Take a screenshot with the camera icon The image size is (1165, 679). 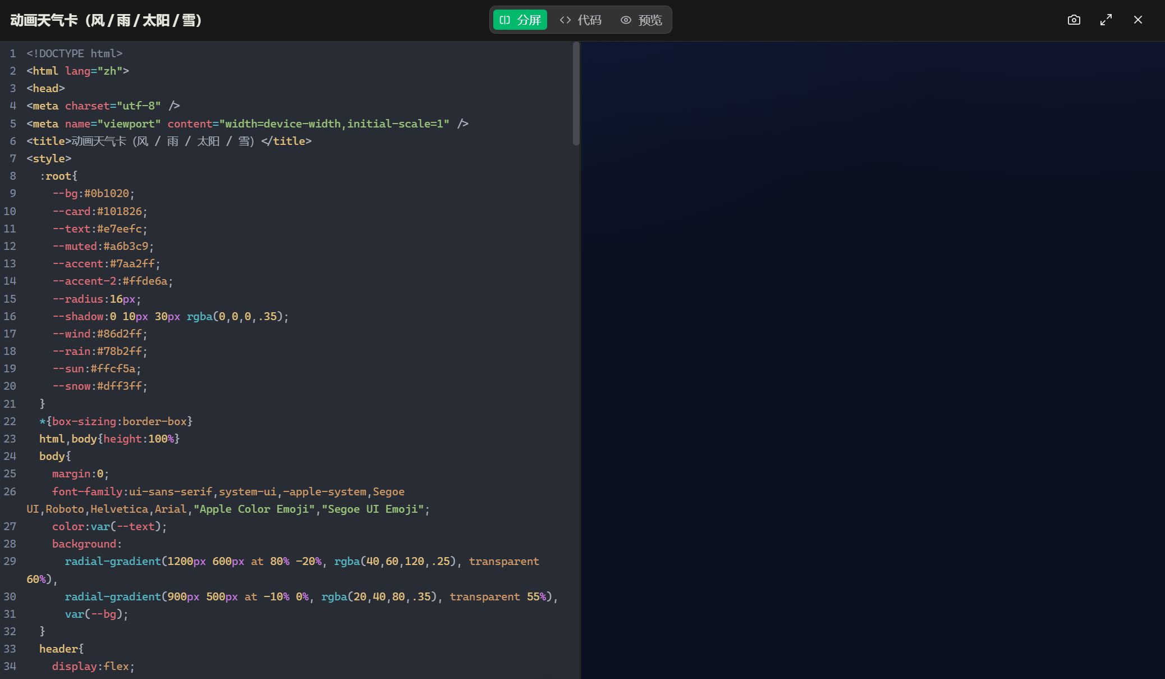tap(1074, 20)
